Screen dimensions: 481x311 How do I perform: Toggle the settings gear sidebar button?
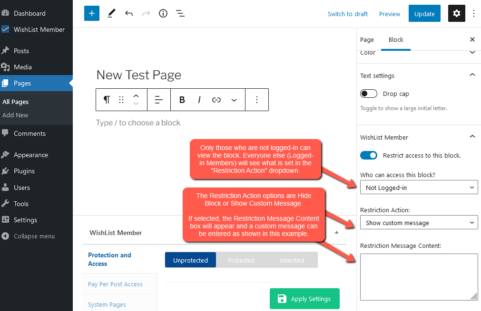click(456, 13)
